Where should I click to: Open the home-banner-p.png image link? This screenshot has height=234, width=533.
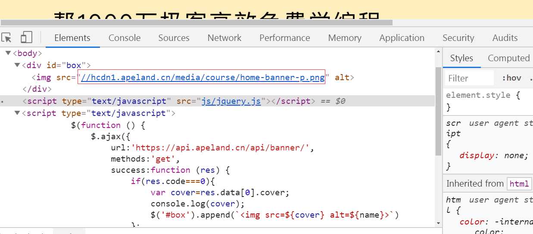click(x=202, y=78)
